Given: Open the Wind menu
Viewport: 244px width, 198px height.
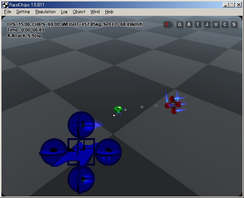Looking at the screenshot, I should click(x=95, y=12).
